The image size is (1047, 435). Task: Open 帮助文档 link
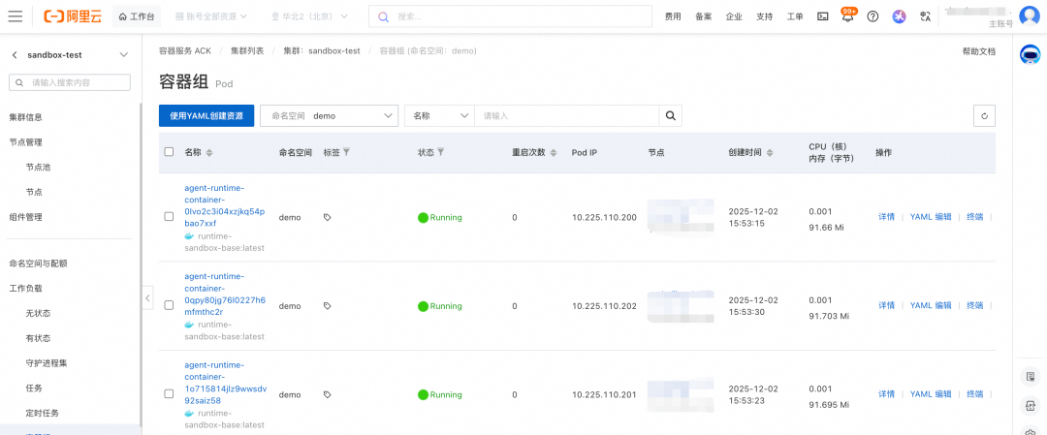[978, 51]
